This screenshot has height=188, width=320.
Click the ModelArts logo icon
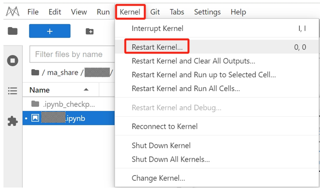tap(13, 12)
